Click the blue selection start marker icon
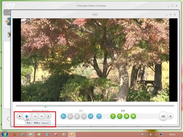This screenshot has width=183, height=137. point(63,116)
